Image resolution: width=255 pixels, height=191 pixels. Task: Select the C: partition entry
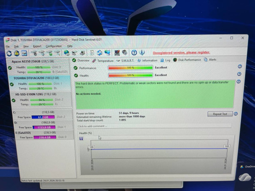pos(42,115)
